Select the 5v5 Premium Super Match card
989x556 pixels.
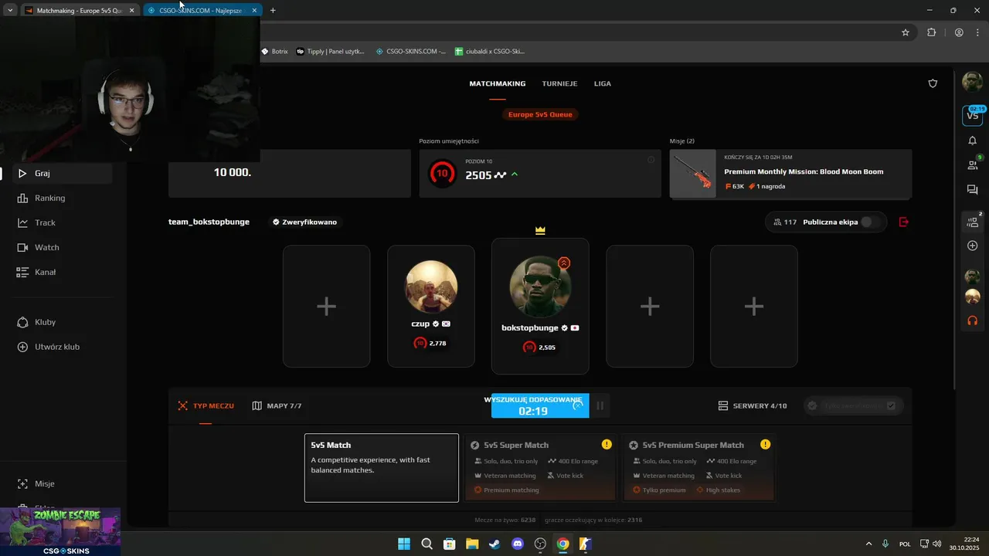(x=698, y=468)
